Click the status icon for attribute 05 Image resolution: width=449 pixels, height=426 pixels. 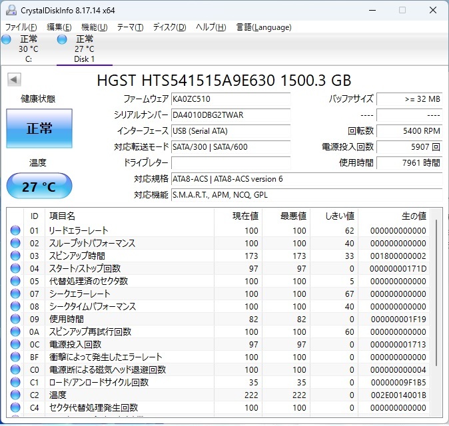[x=15, y=281]
